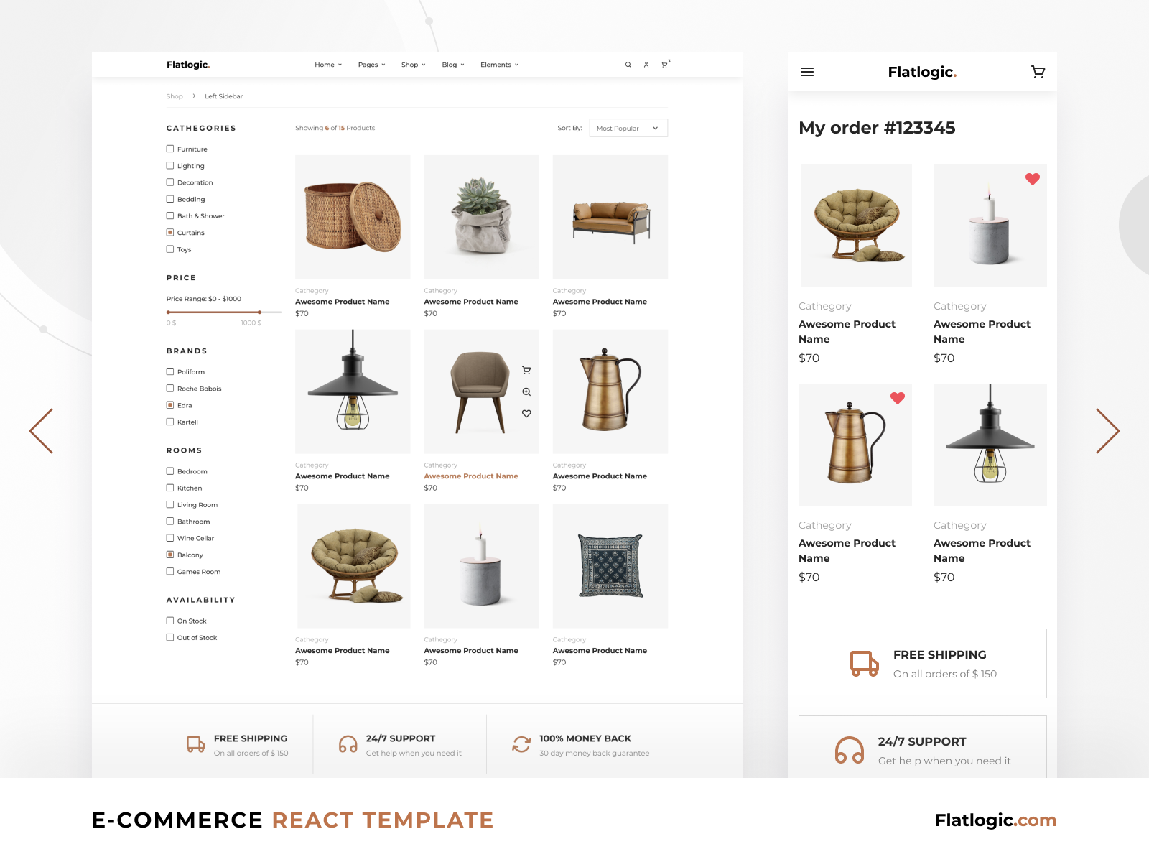Unfavorite the candle with its red heart
The image size is (1149, 862).
[x=1032, y=180]
